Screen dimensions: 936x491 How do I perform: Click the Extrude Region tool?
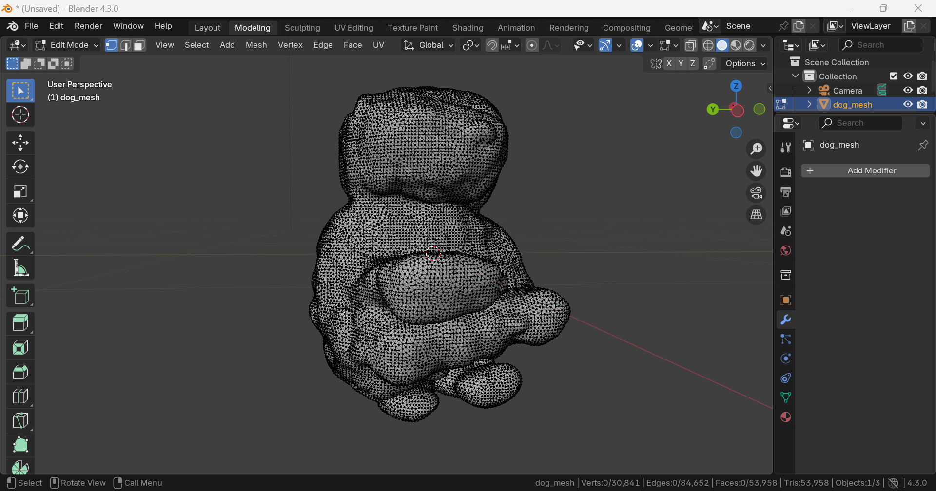click(20, 323)
